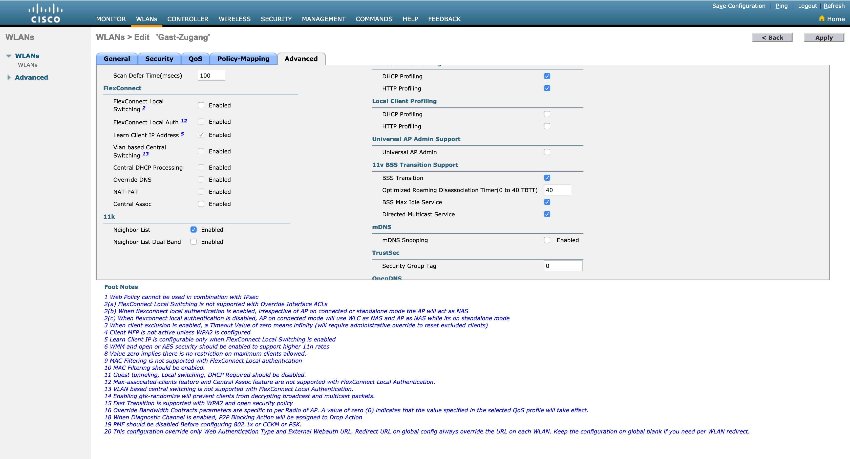The width and height of the screenshot is (850, 459).
Task: Toggle Override DNS checkbox
Action: 201,180
